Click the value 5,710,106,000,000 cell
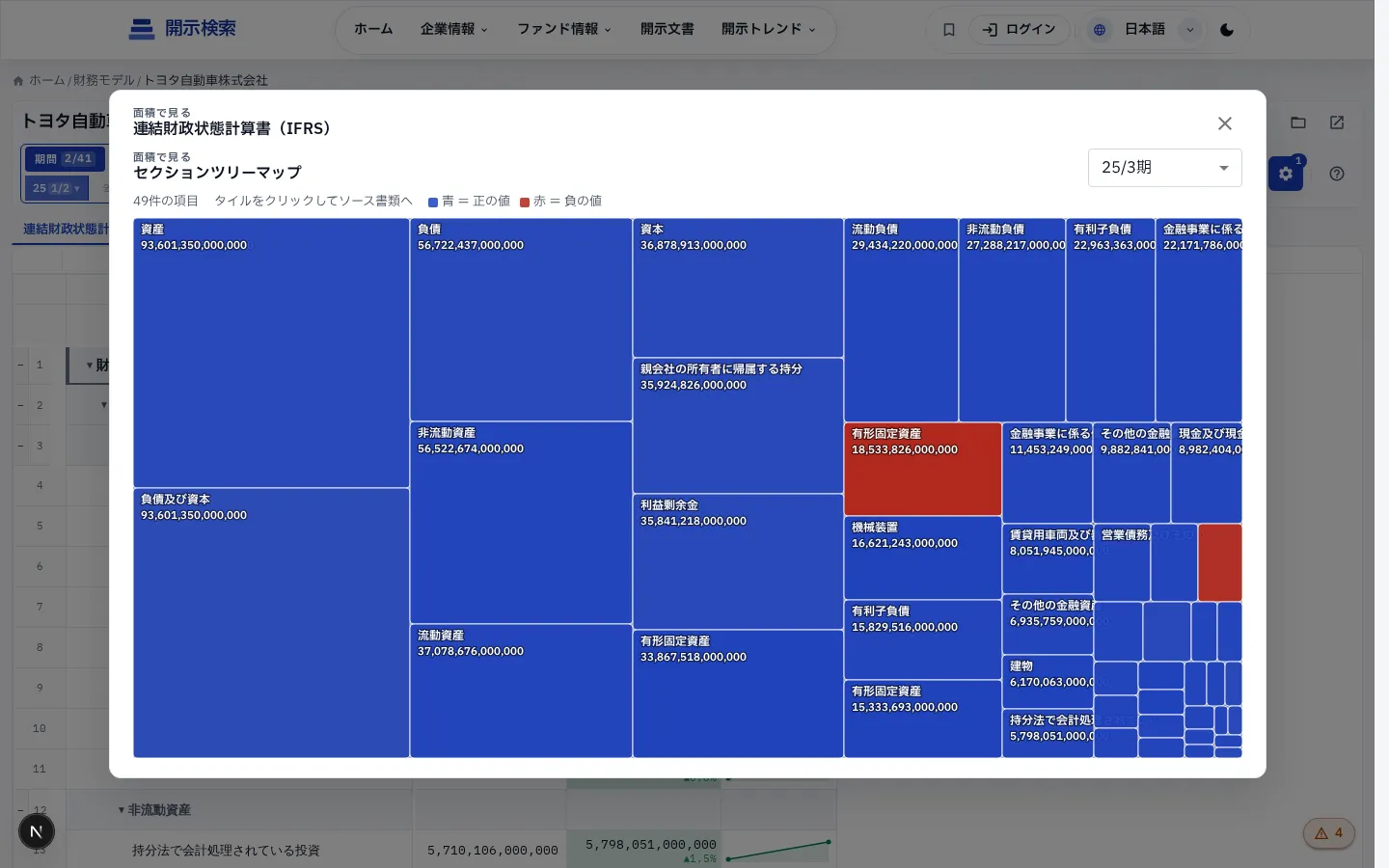1389x868 pixels. click(x=492, y=851)
